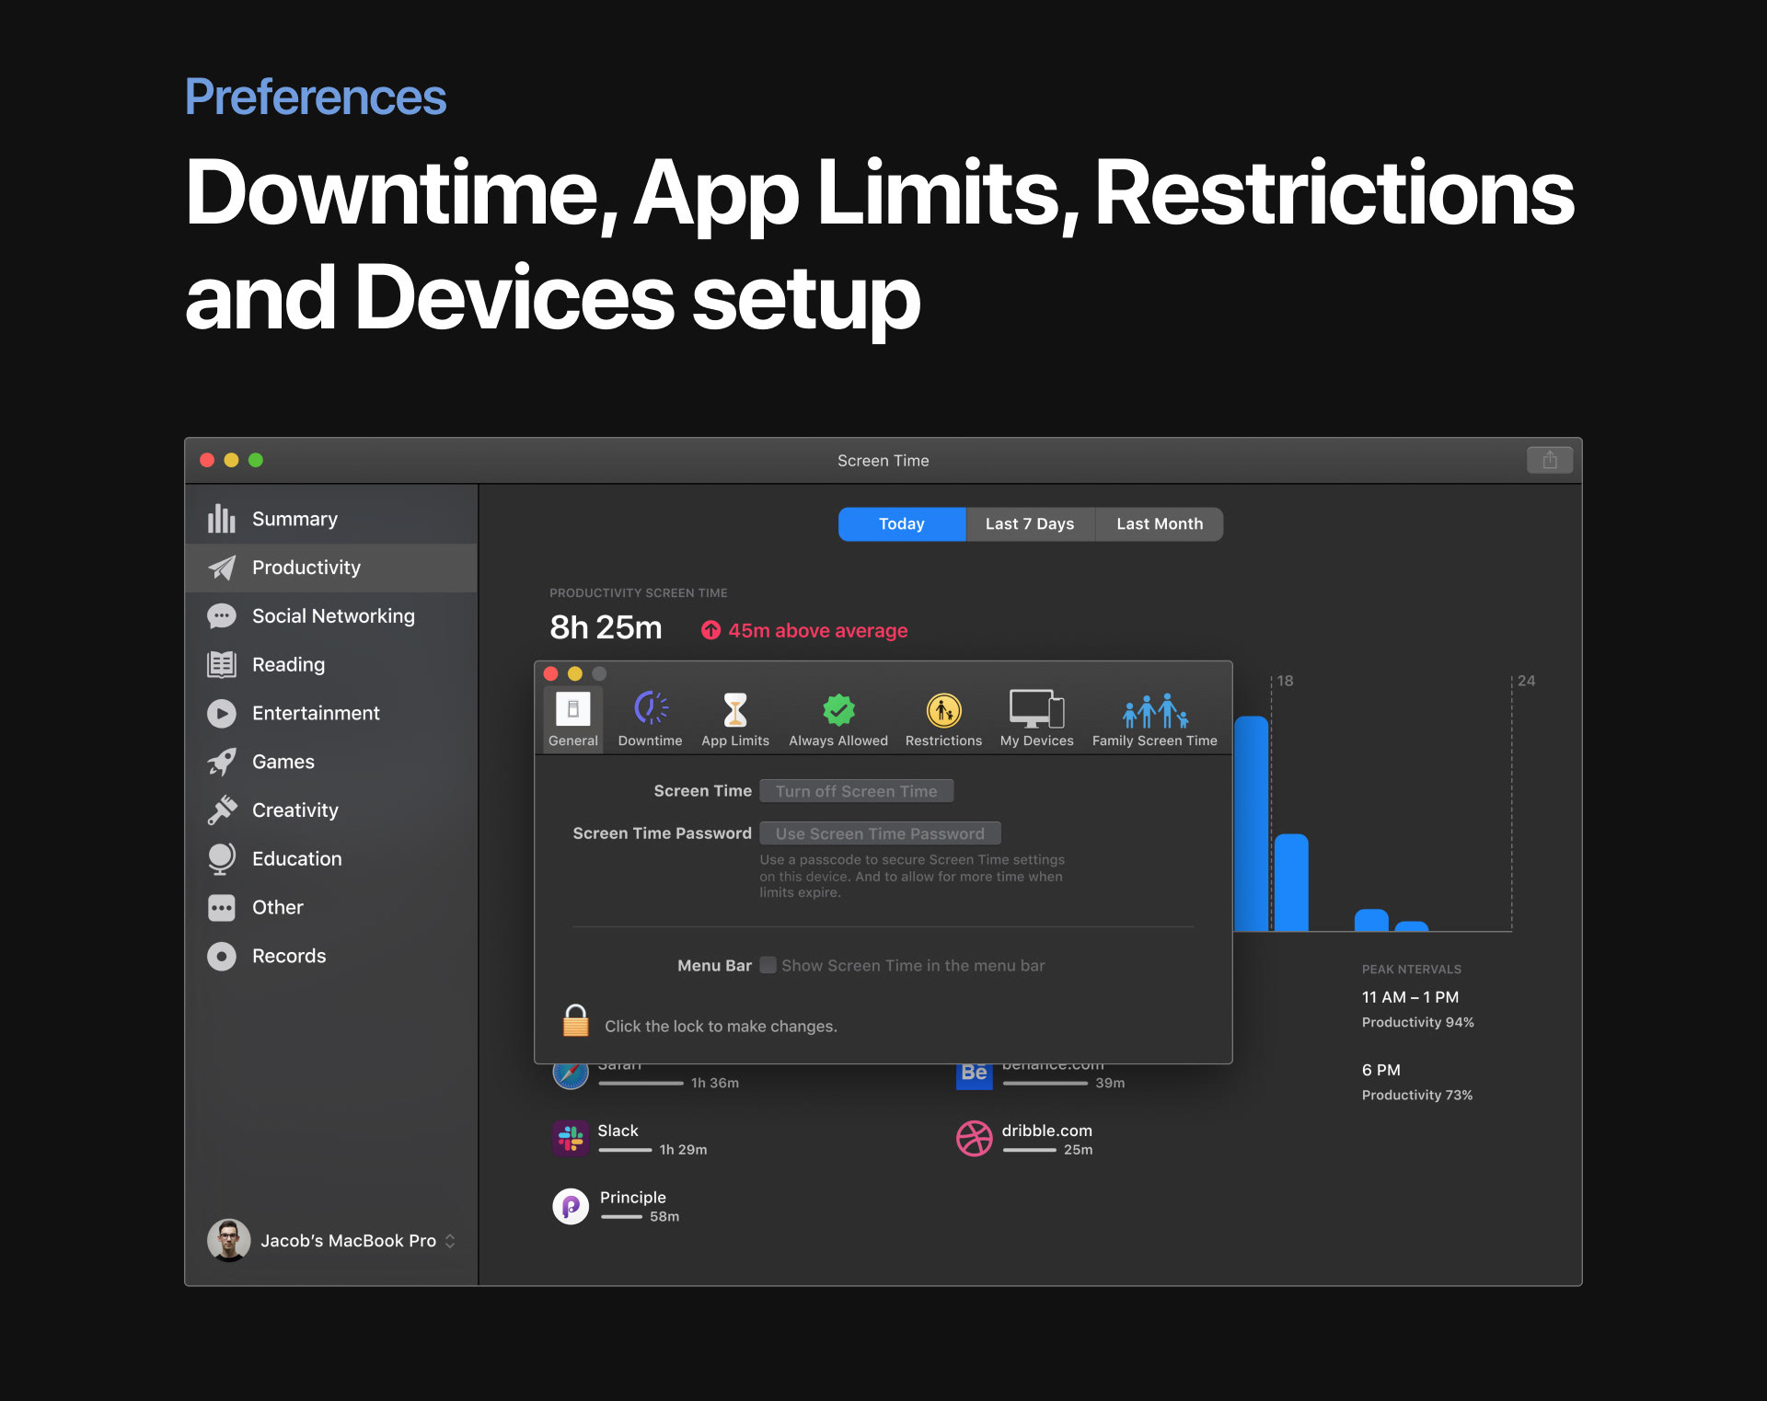Select the My Devices icon
This screenshot has width=1767, height=1401.
(x=1036, y=710)
